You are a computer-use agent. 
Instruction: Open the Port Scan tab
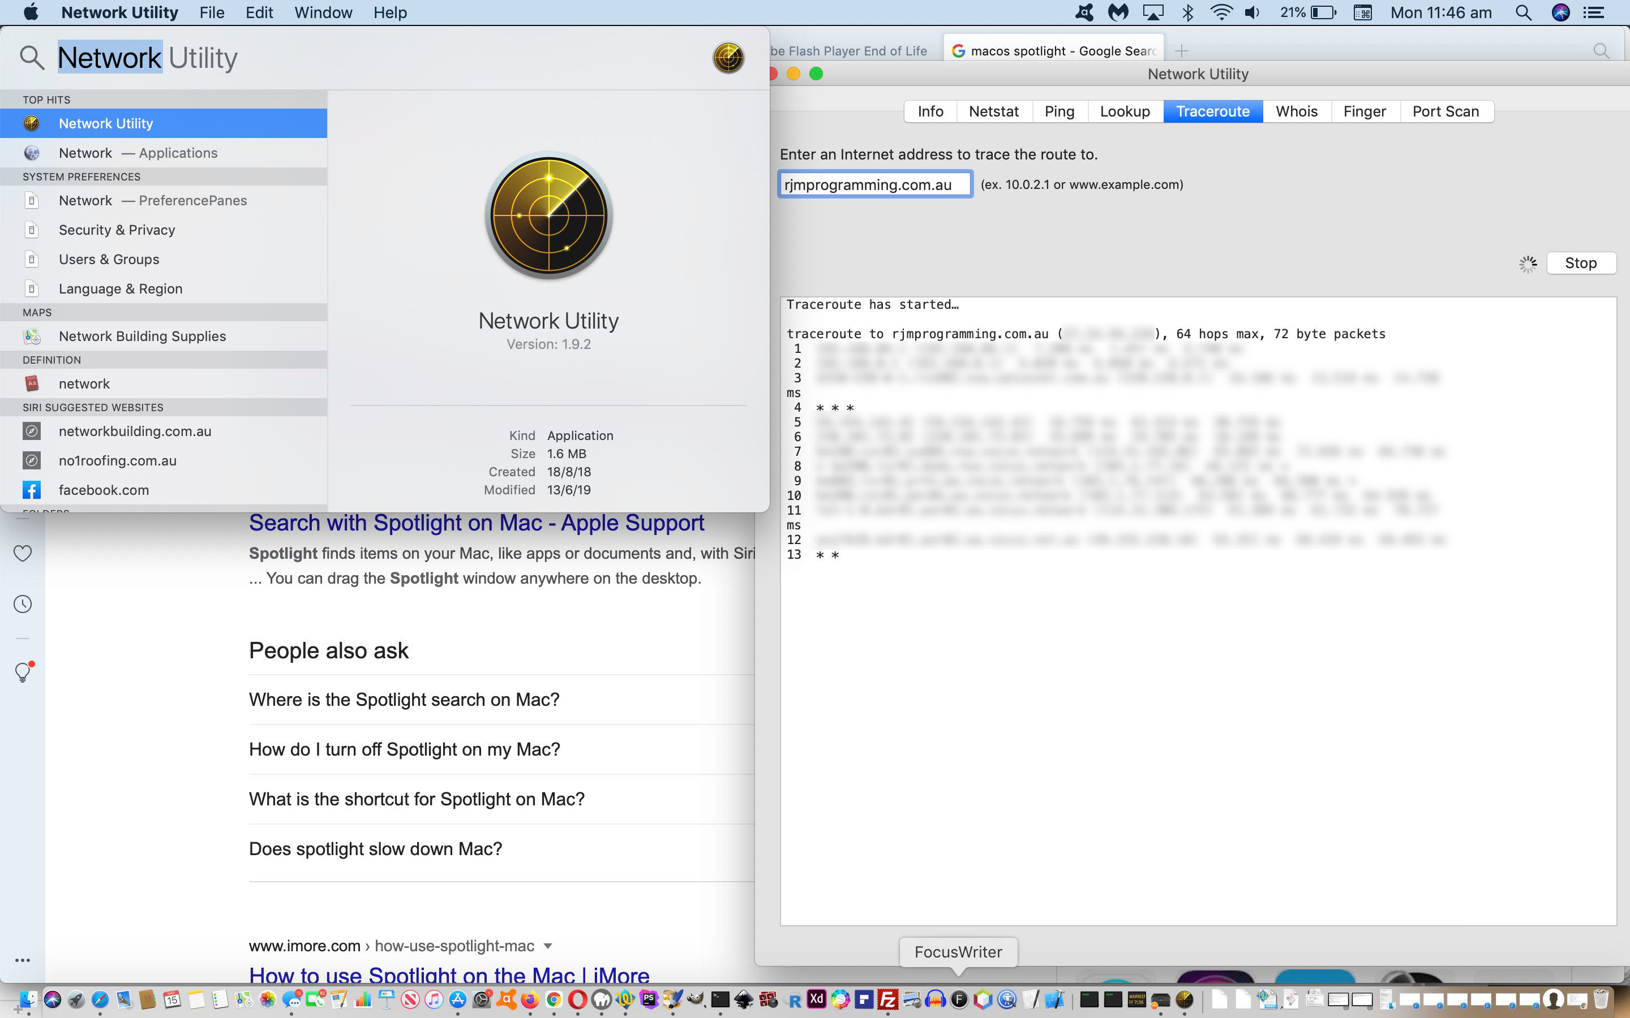click(1446, 111)
